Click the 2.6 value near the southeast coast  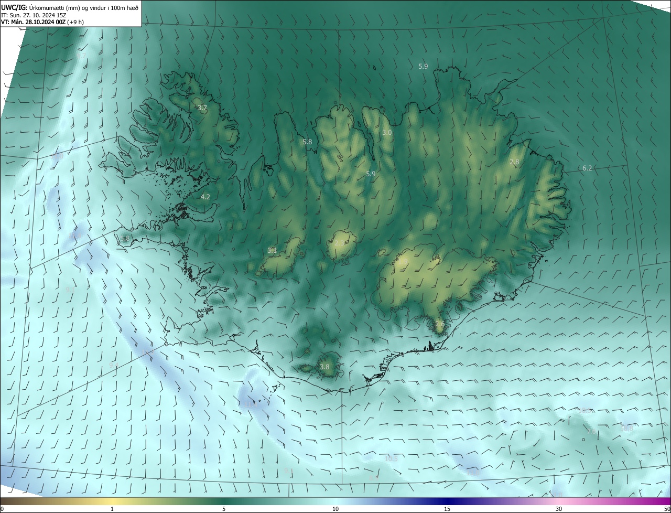[x=440, y=324]
